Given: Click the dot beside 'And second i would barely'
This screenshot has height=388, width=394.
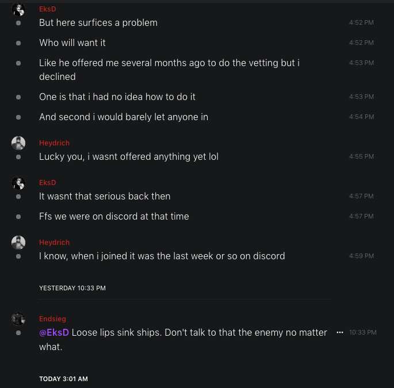Looking at the screenshot, I should click(x=18, y=117).
